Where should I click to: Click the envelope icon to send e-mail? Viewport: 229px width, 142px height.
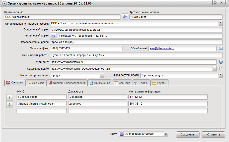click(221, 48)
